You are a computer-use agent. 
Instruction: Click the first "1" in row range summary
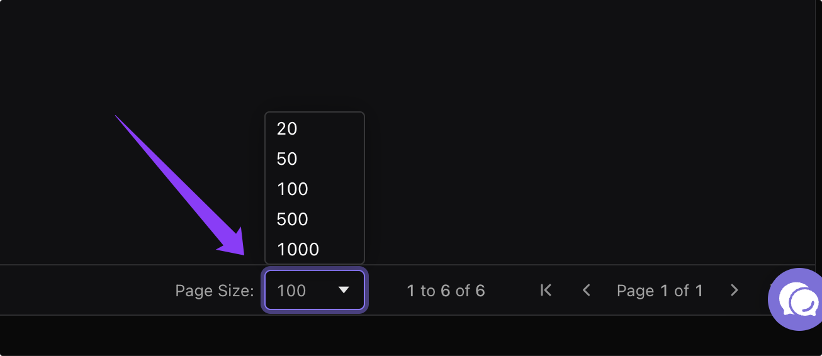pyautogui.click(x=411, y=291)
